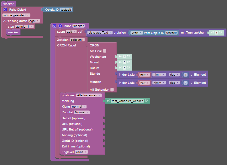This screenshot has height=165, width=227.
Task: Open gear mutator on nach wecker function
Action: pyautogui.click(x=54, y=26)
